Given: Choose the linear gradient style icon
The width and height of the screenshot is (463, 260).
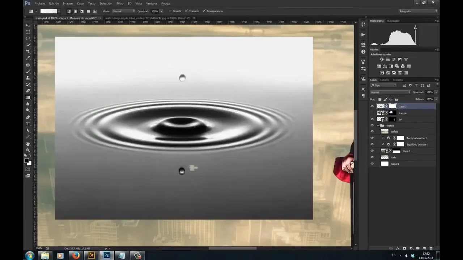Looking at the screenshot, I should point(69,11).
